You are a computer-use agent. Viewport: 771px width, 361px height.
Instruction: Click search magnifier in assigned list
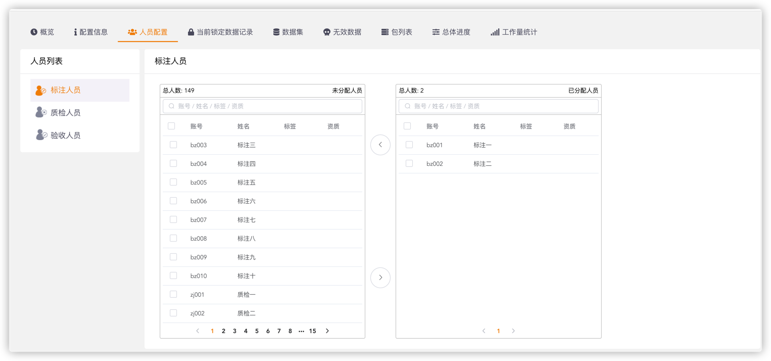(408, 106)
